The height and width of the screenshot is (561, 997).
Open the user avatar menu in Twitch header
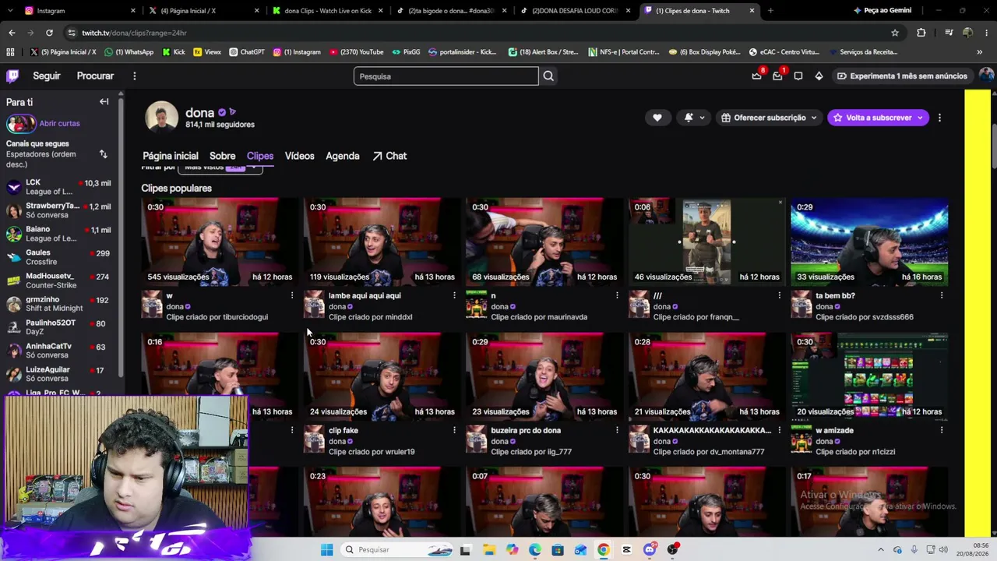coord(986,76)
